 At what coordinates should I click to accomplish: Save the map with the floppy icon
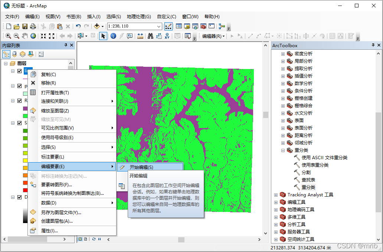click(x=24, y=26)
